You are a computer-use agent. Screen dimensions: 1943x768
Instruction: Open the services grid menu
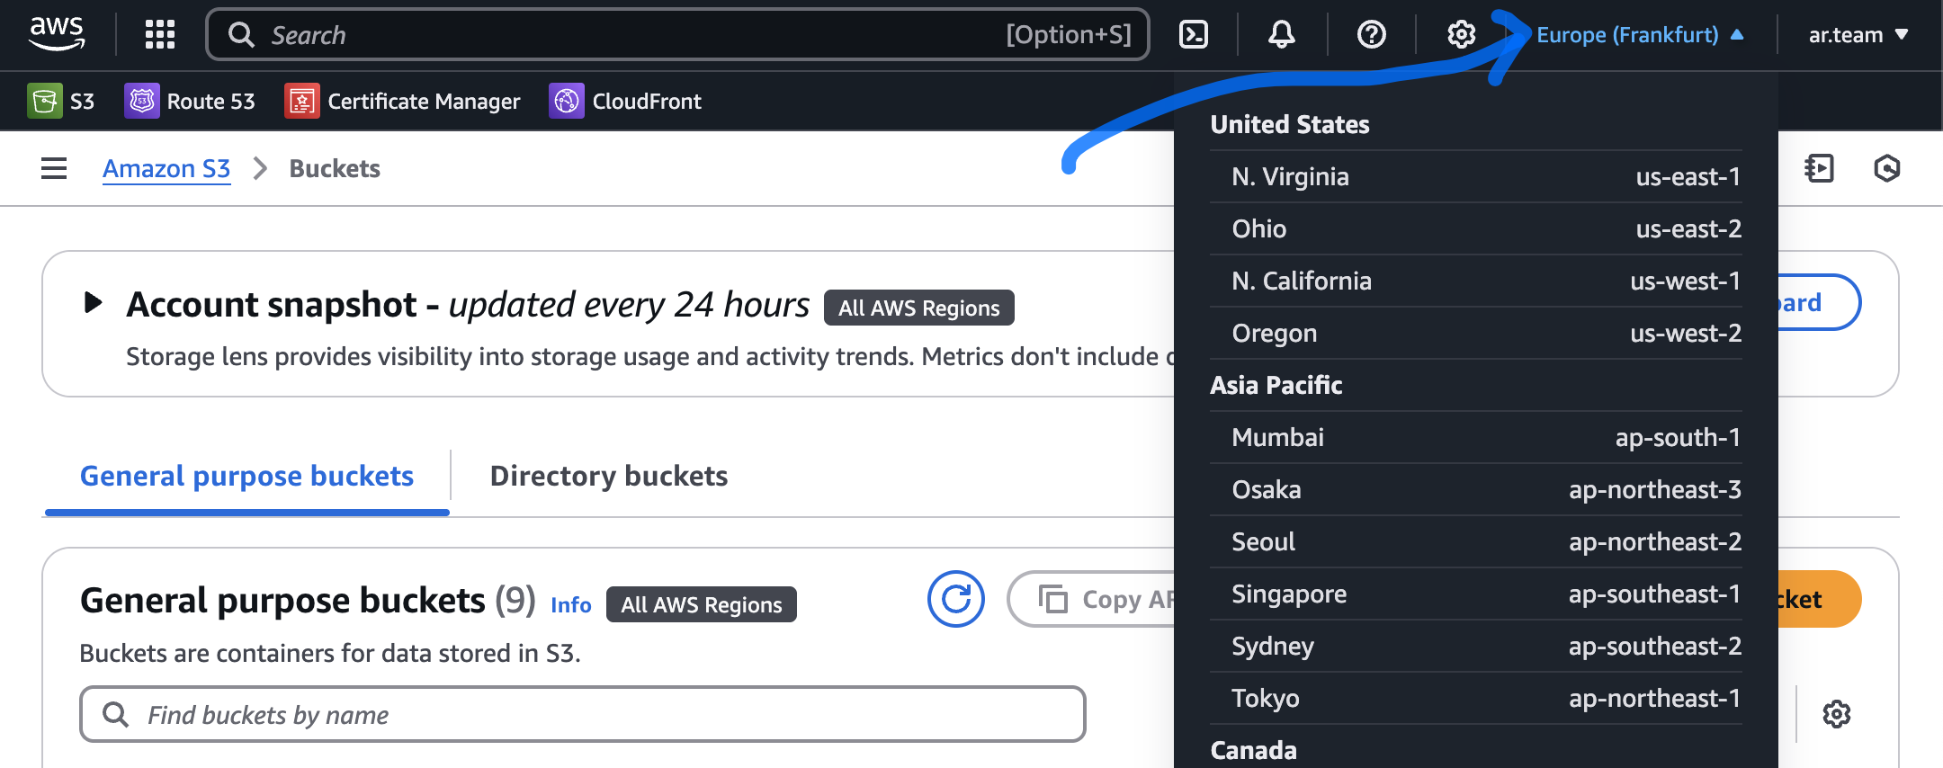160,34
